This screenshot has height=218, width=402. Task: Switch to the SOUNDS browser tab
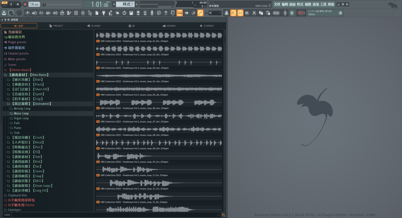point(169,26)
